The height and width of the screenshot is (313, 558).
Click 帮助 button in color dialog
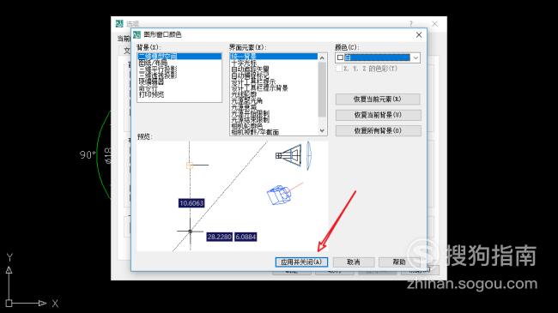(399, 262)
